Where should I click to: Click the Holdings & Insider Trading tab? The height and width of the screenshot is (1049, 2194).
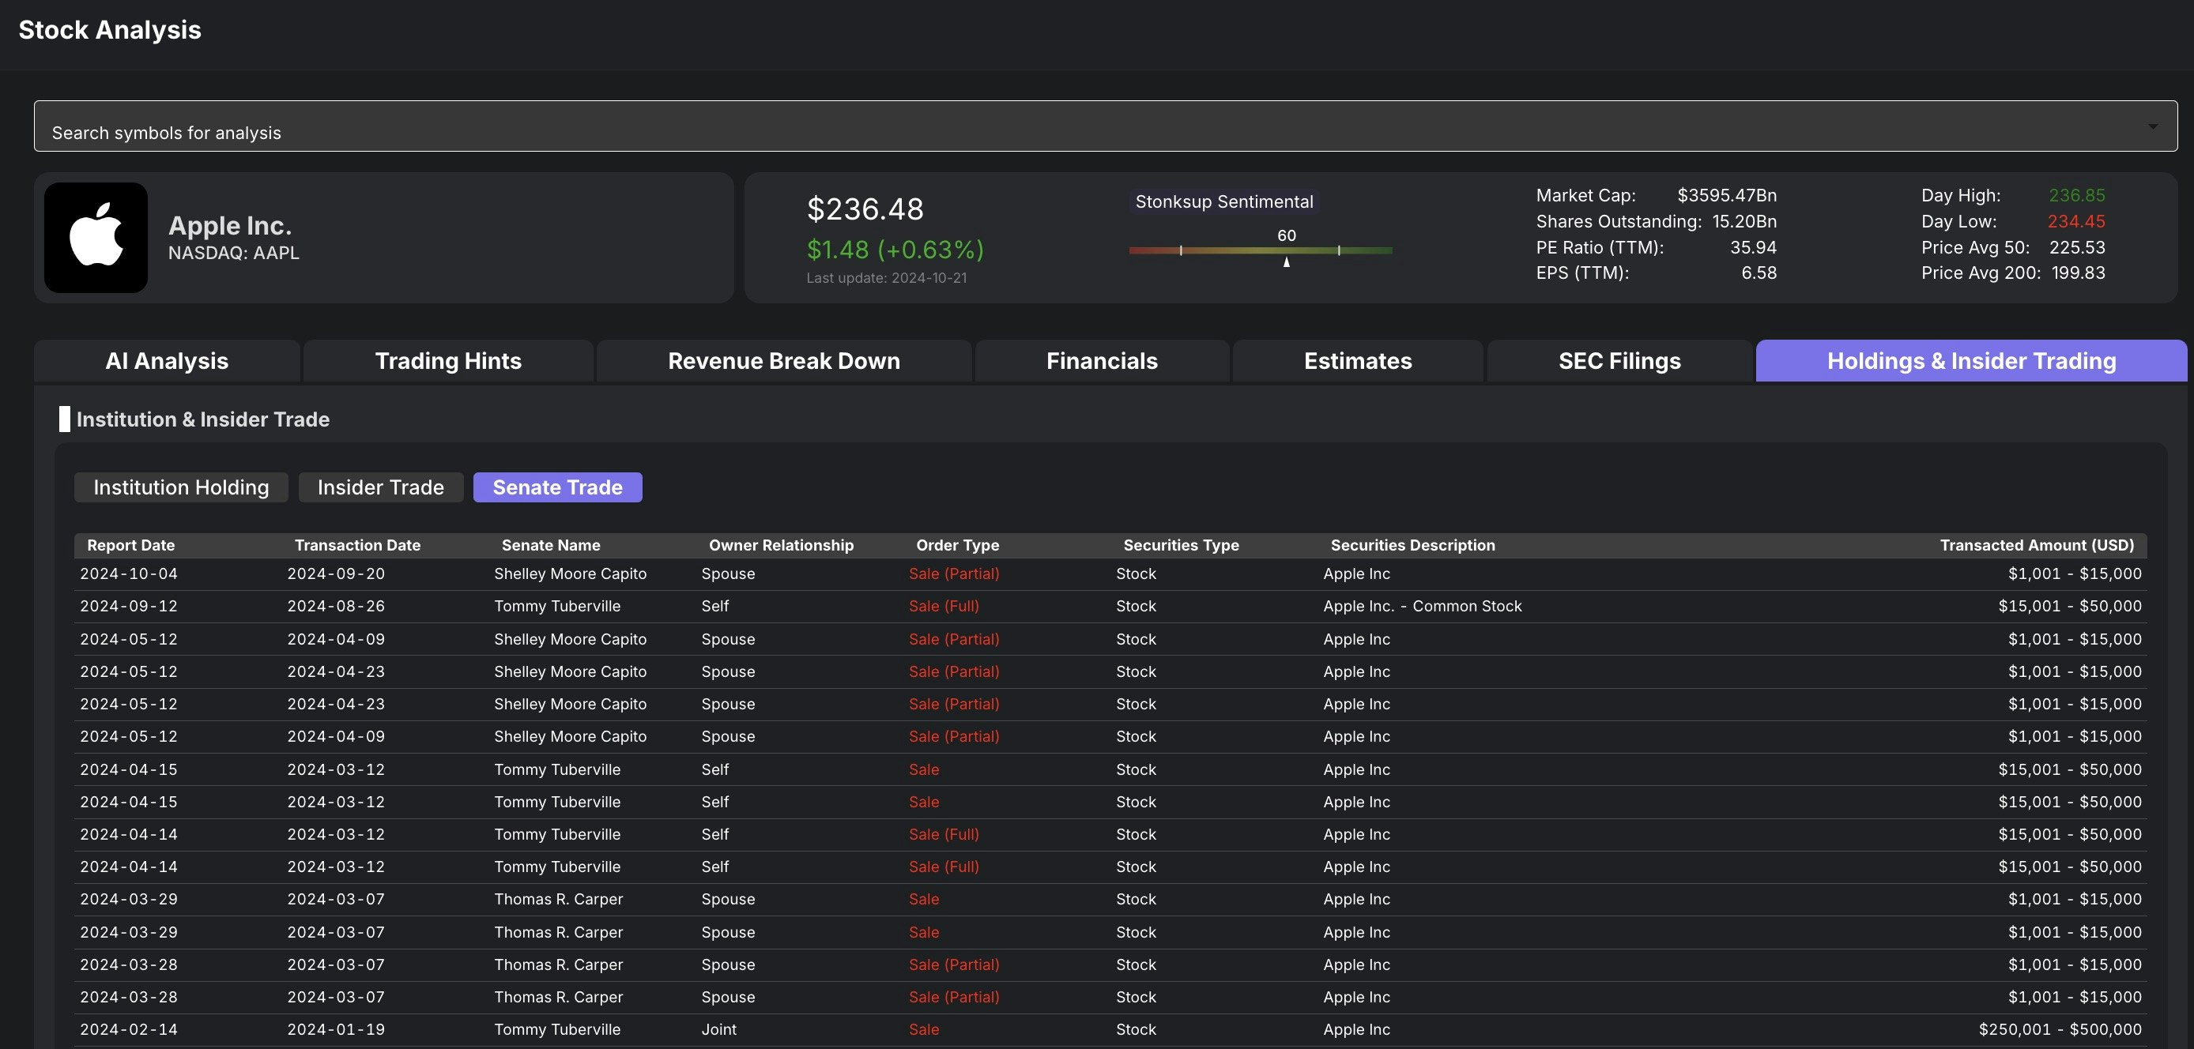pyautogui.click(x=1971, y=361)
